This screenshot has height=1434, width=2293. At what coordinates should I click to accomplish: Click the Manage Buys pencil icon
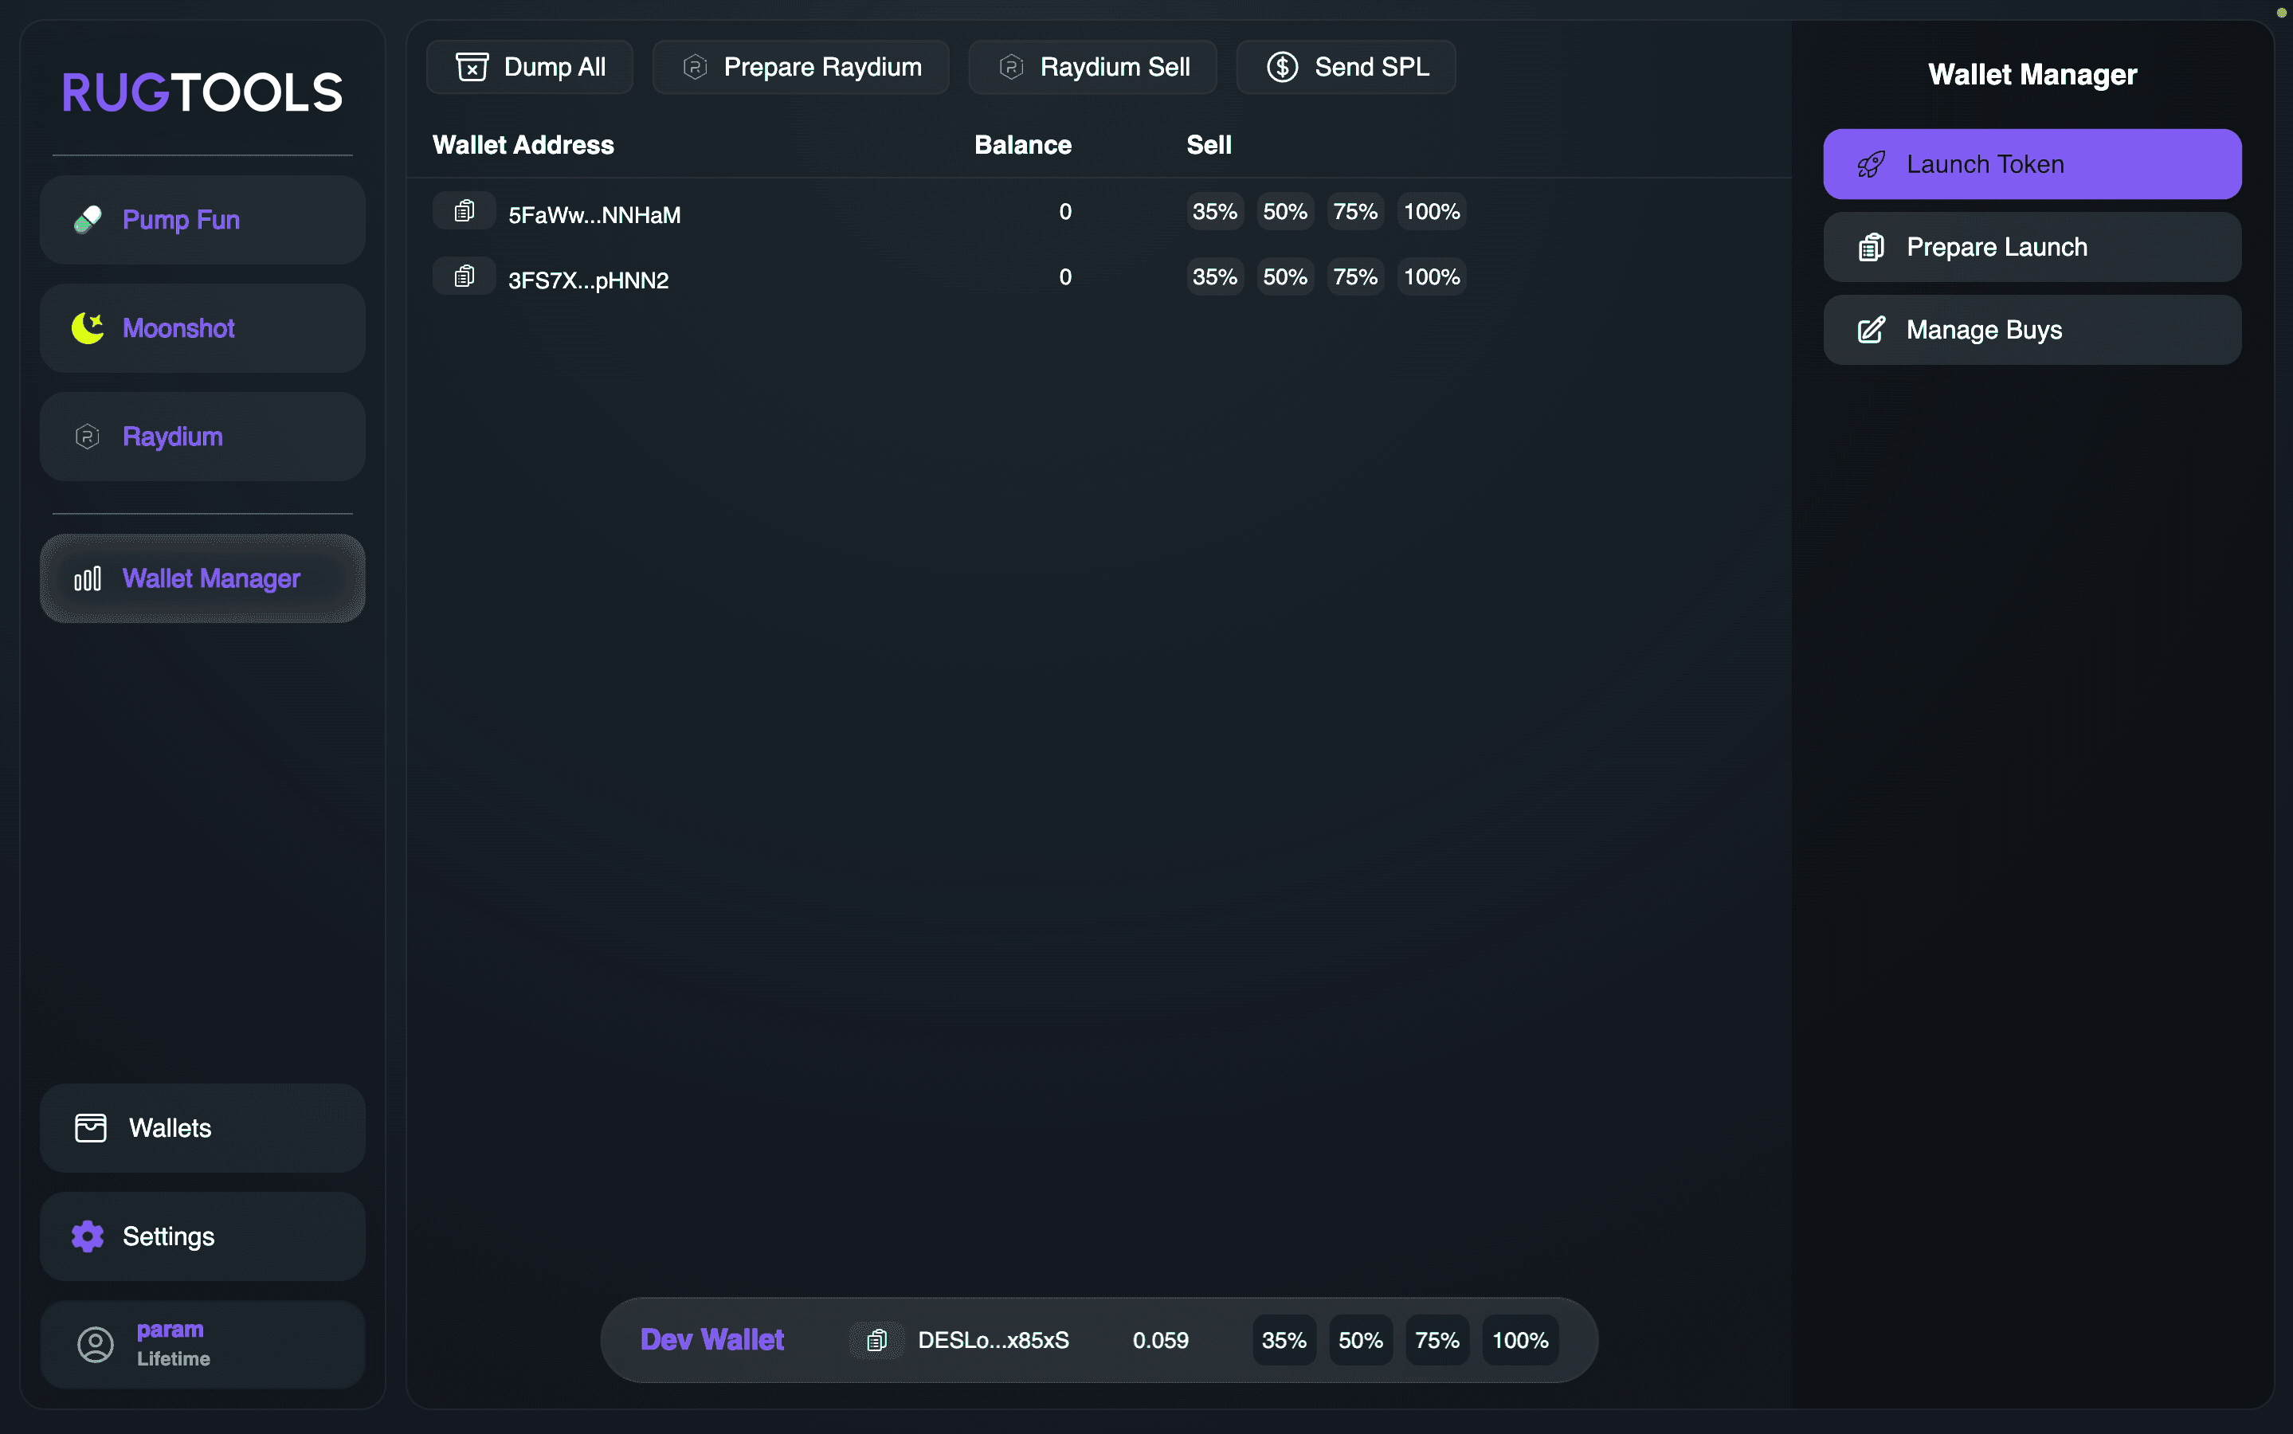(1871, 330)
